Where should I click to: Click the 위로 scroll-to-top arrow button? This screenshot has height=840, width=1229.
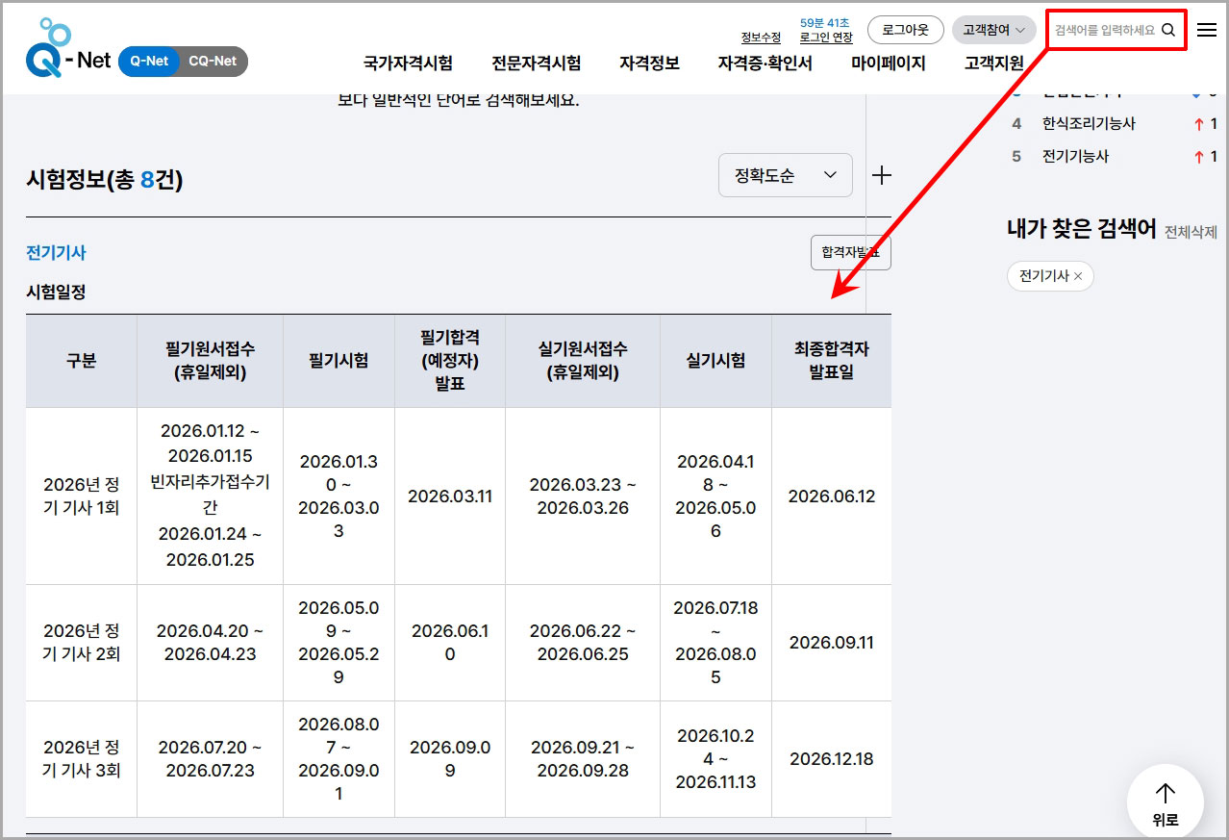click(x=1165, y=801)
